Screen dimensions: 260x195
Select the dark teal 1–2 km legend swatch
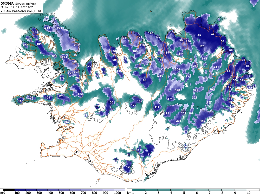click(x=139, y=190)
